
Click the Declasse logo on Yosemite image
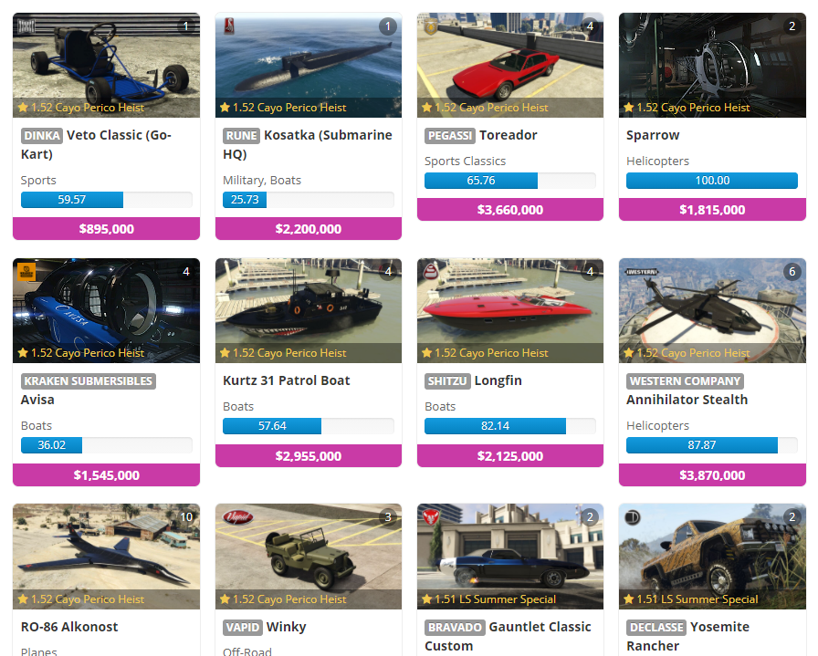point(633,517)
